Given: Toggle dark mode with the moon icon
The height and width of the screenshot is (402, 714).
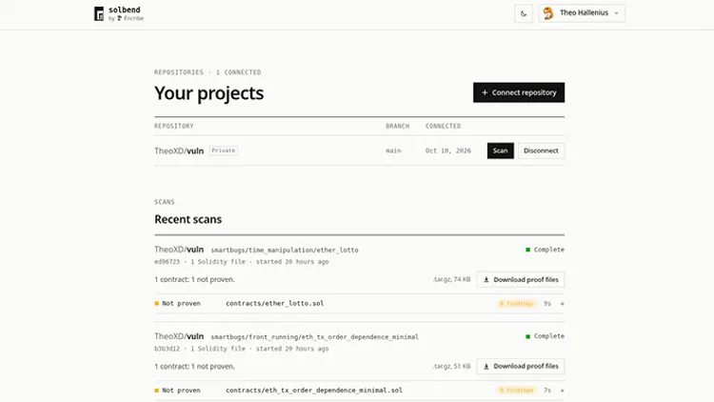Looking at the screenshot, I should point(524,13).
